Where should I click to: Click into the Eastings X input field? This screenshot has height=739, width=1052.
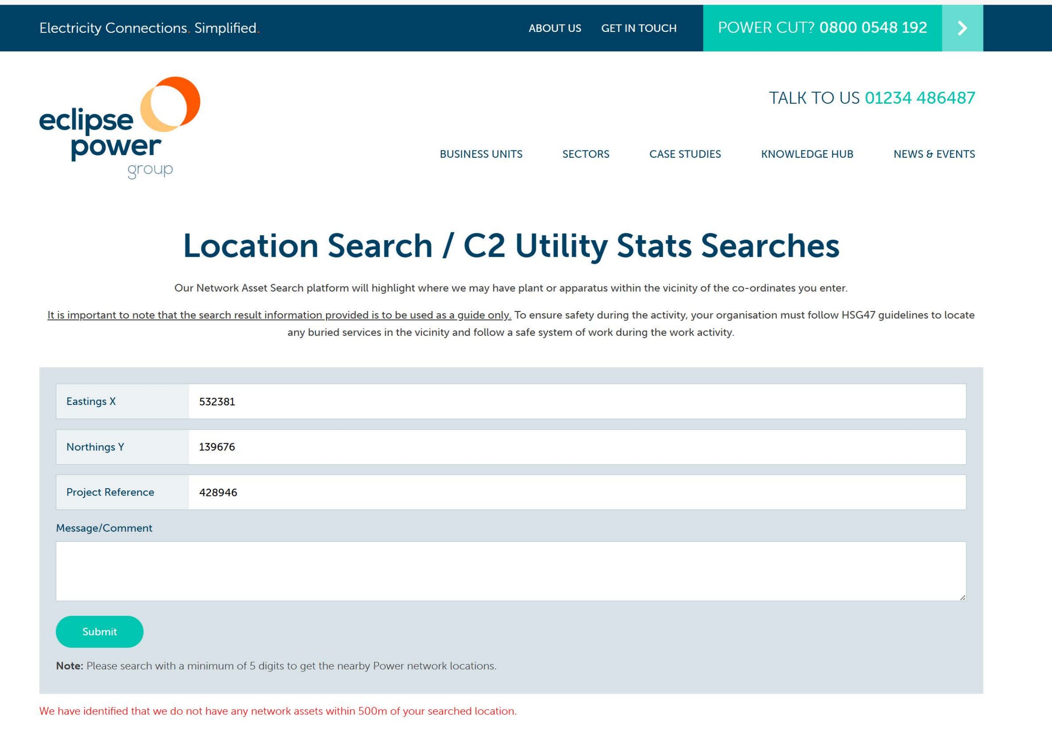pyautogui.click(x=577, y=402)
